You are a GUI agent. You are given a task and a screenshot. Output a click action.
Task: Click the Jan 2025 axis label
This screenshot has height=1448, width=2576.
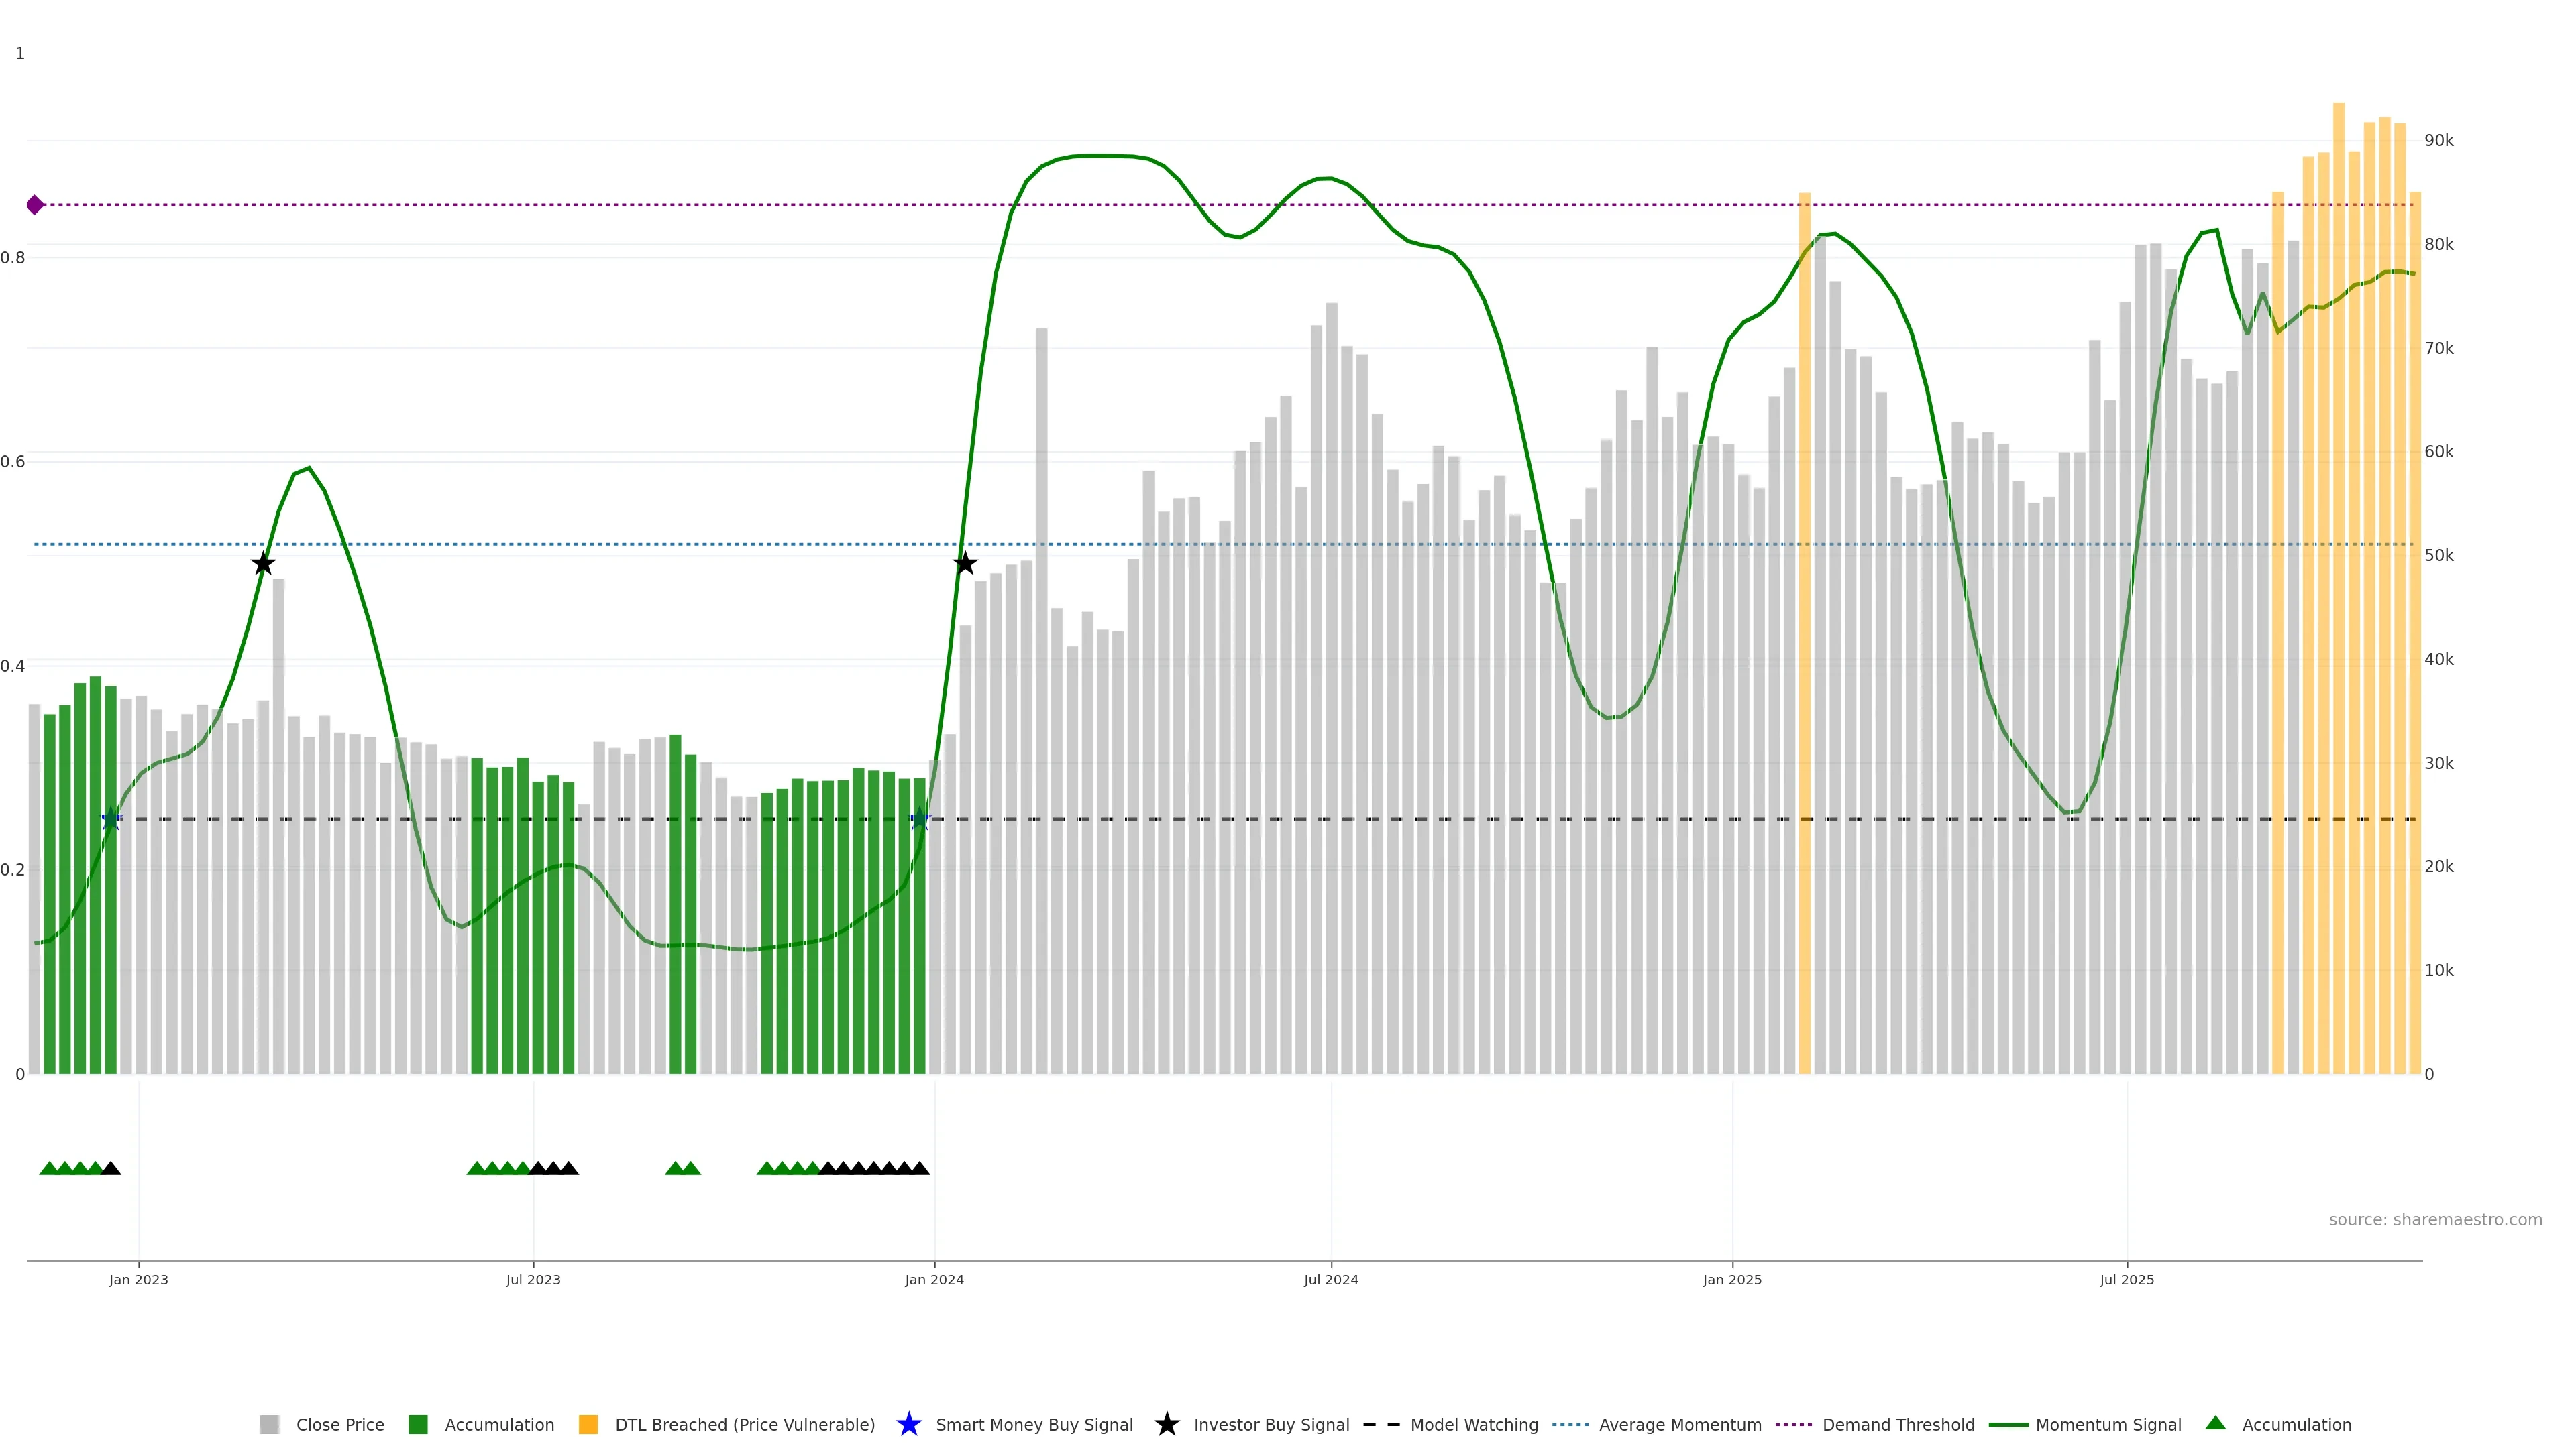click(x=1732, y=1279)
